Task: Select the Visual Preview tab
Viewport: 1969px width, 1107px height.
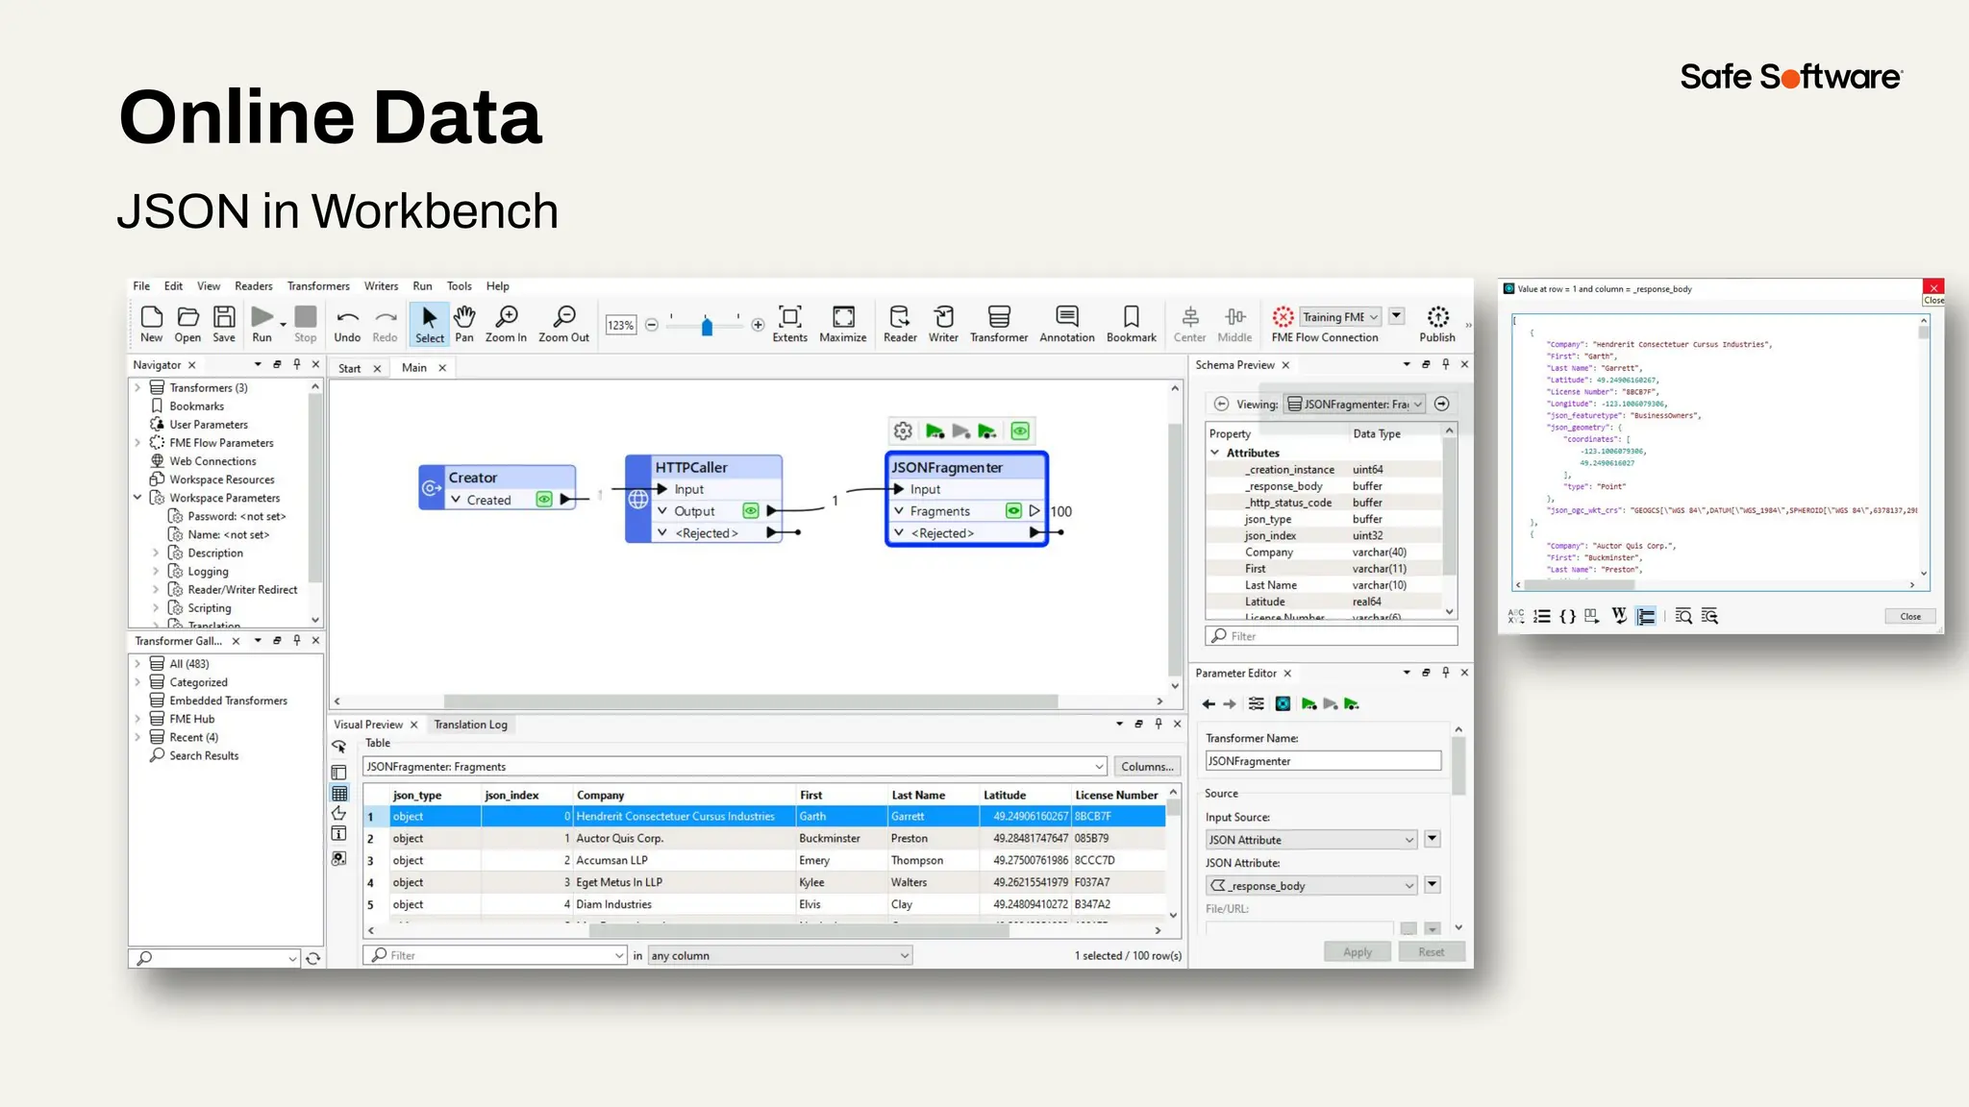Action: tap(368, 725)
